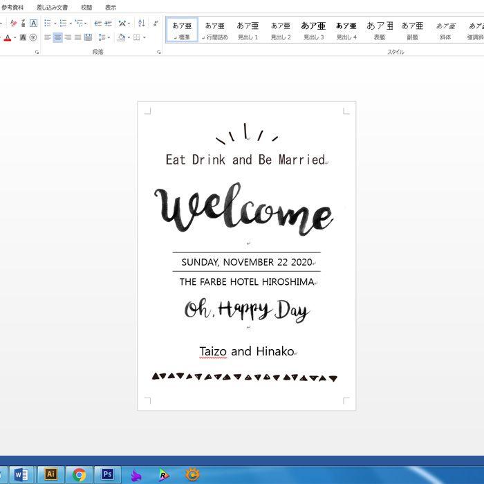Click the character border icon
This screenshot has height=484, width=484.
[33, 24]
